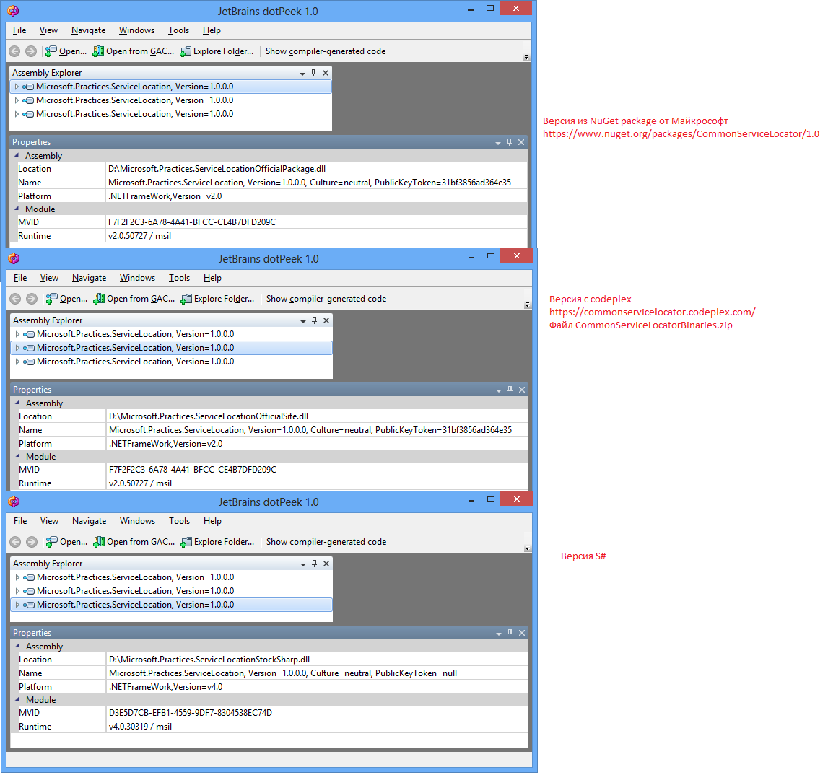Click Location value ServiceLocationStockSharp.dll

209,660
